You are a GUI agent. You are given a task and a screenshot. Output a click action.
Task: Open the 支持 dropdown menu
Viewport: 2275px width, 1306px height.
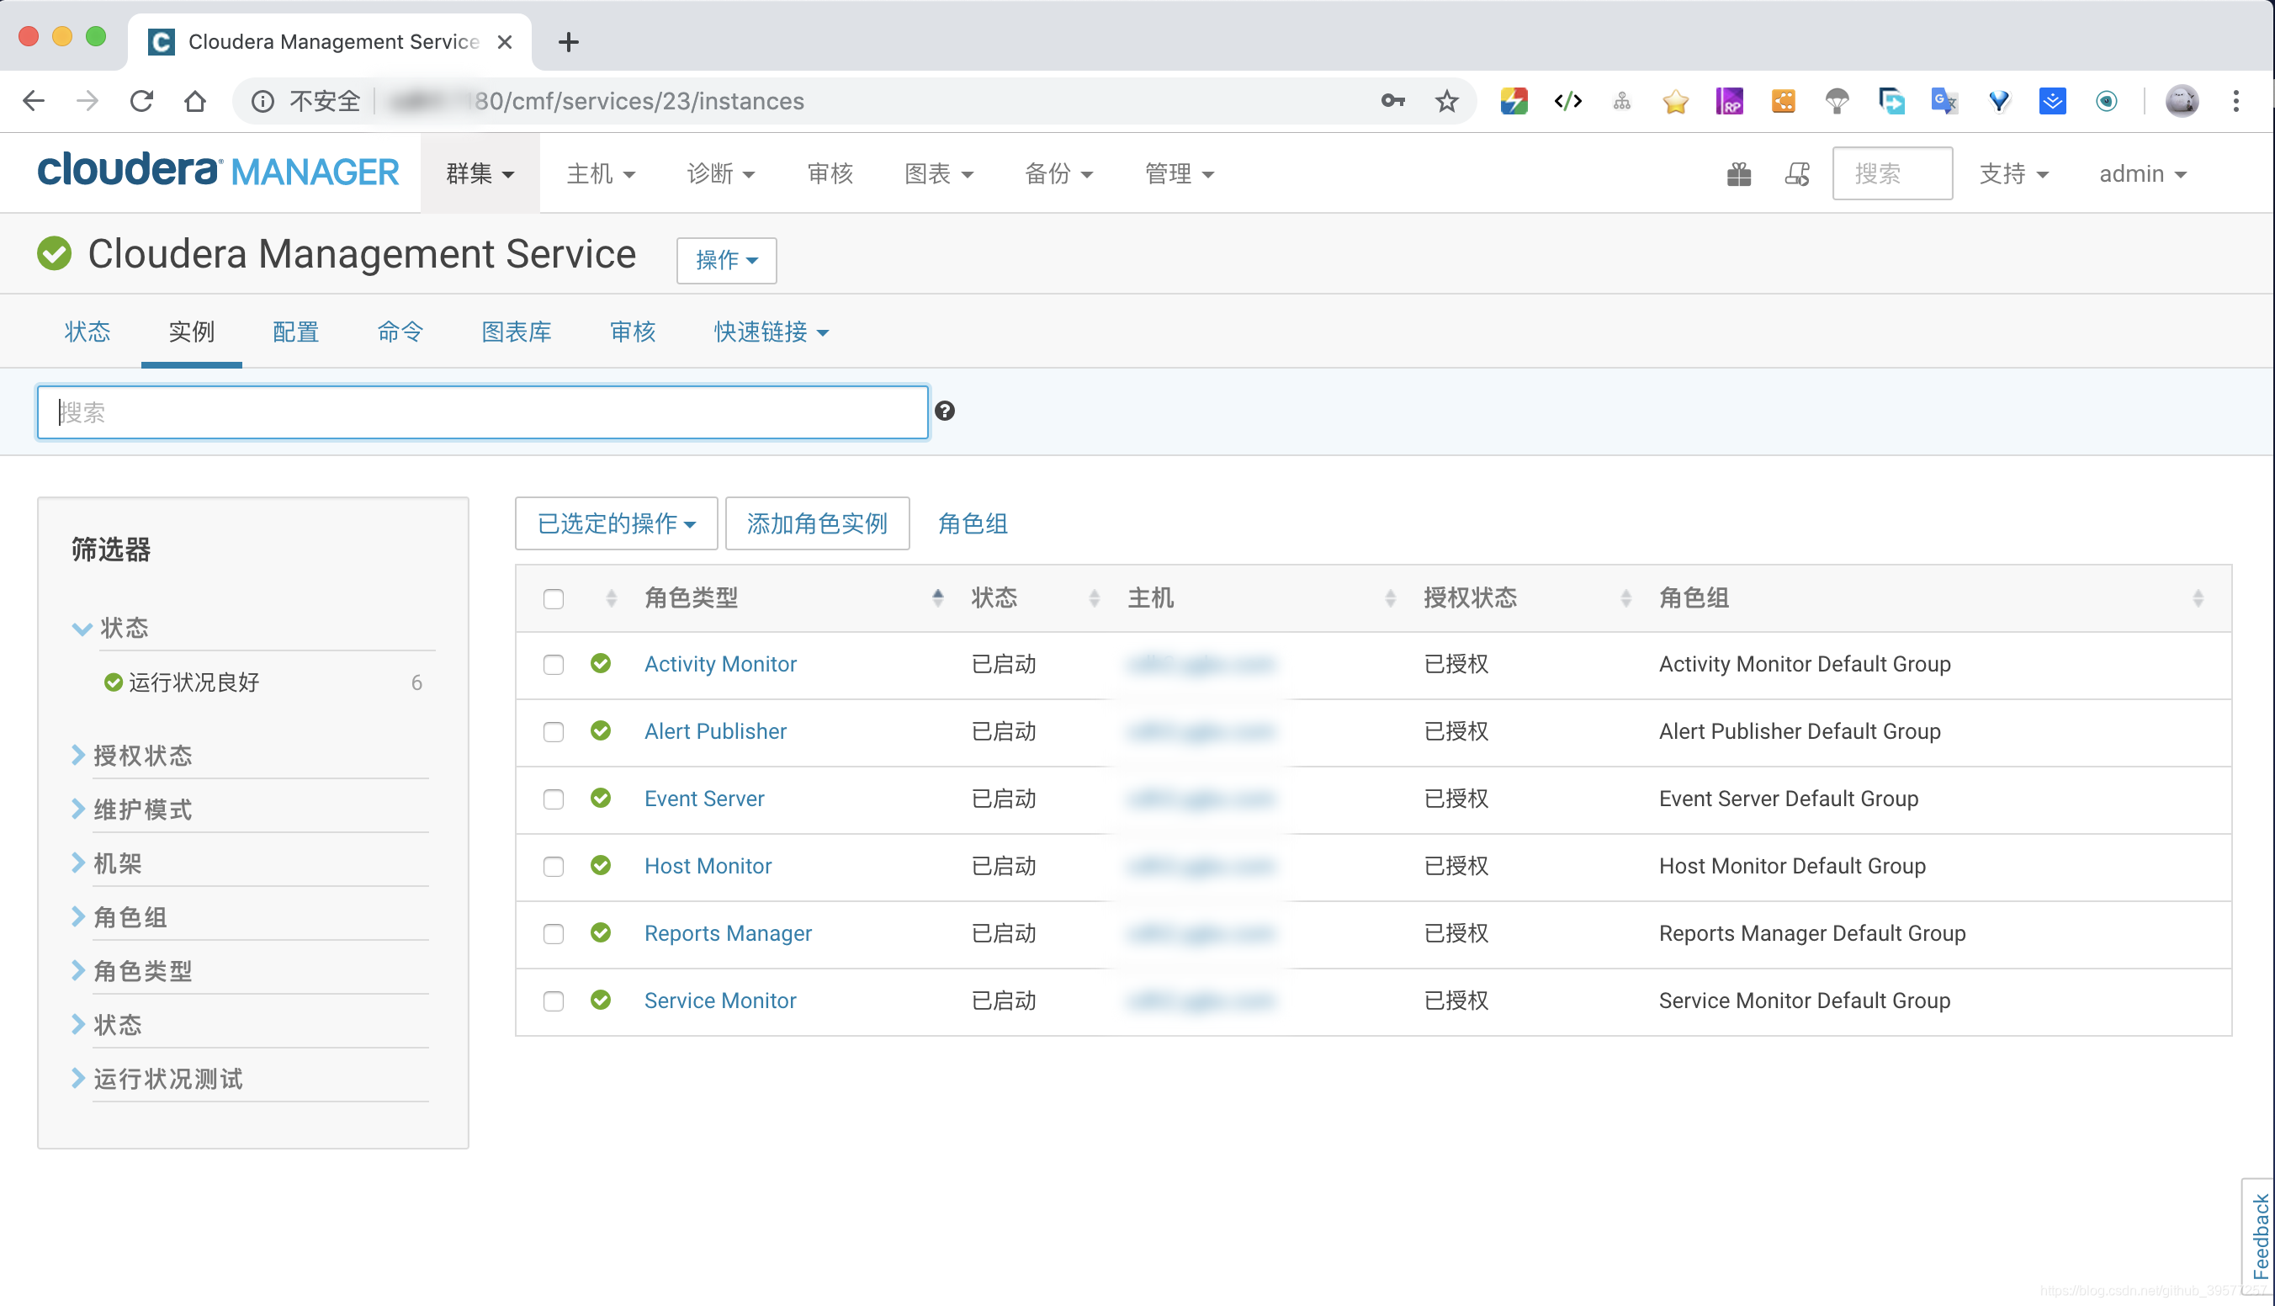[x=2013, y=174]
